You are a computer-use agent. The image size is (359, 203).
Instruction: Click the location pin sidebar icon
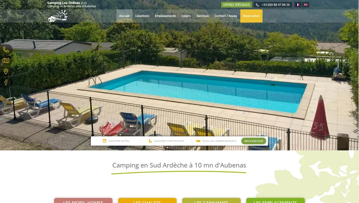coord(6,72)
